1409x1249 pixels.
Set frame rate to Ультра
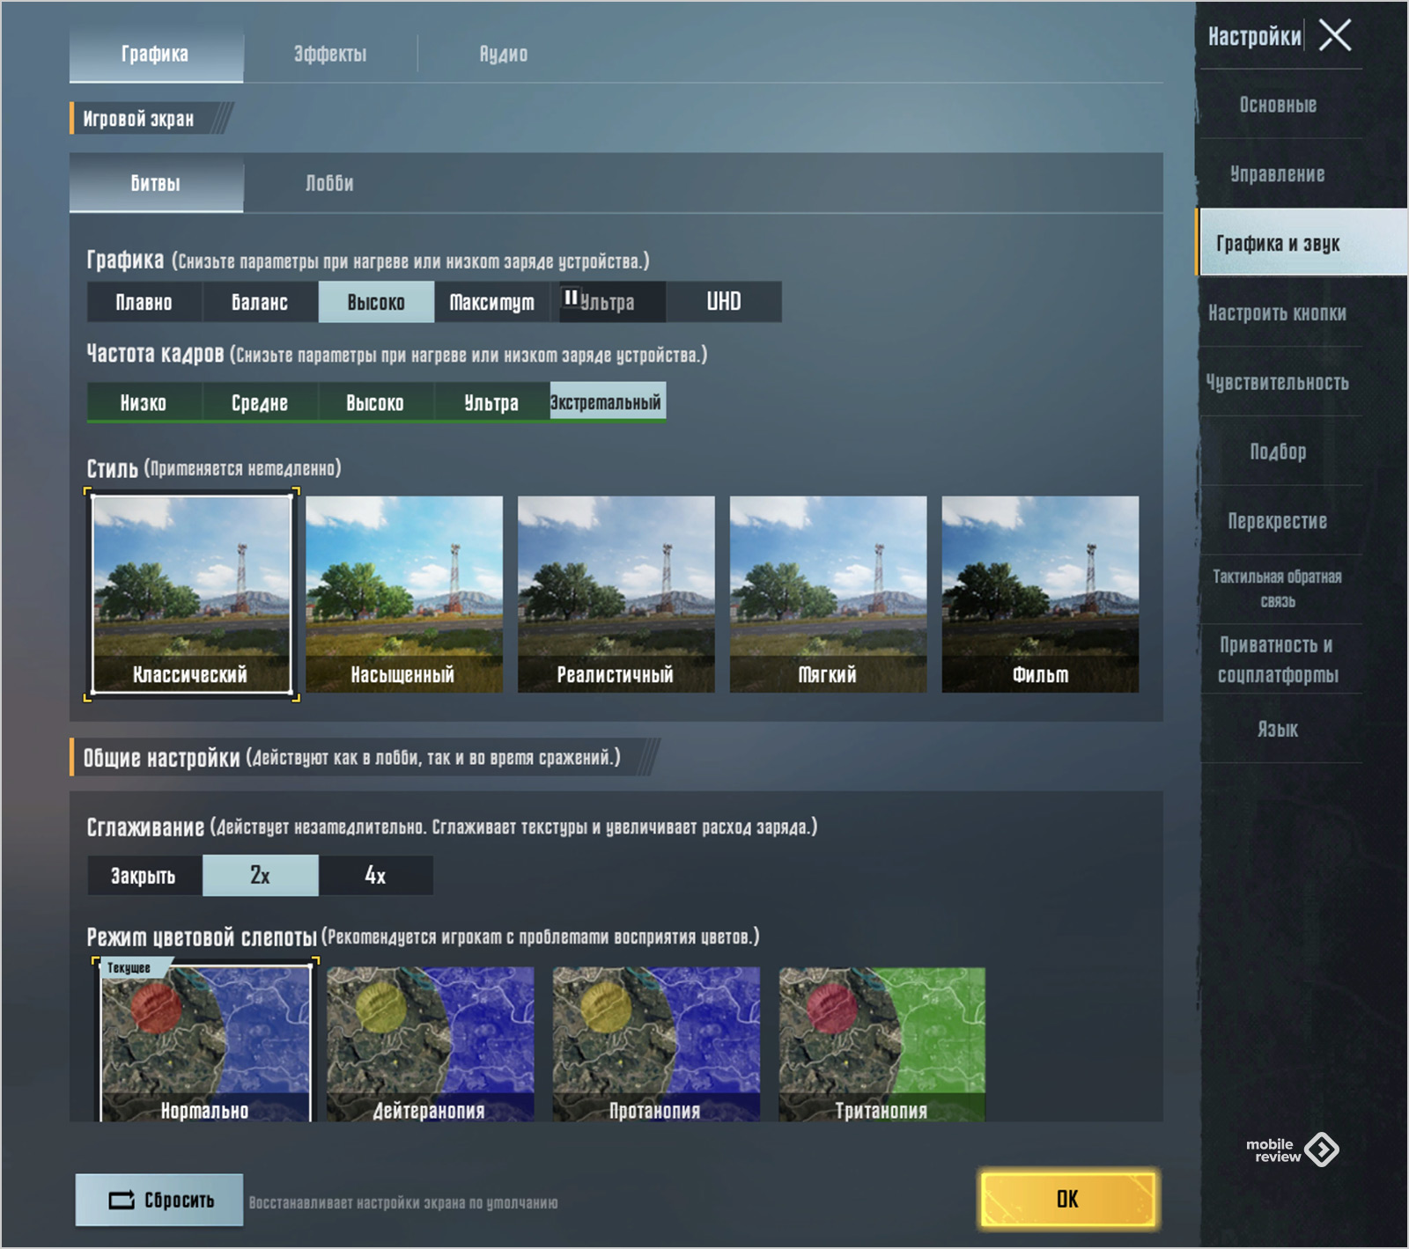(x=491, y=402)
